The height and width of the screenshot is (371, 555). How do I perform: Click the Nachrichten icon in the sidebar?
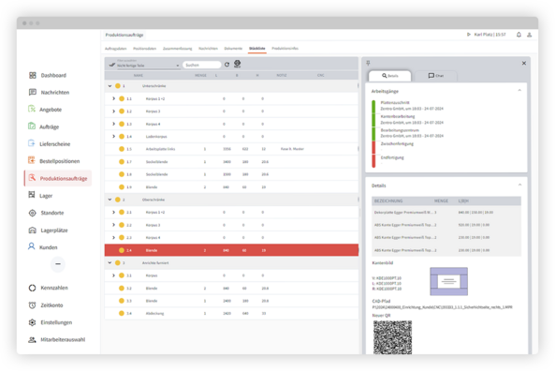32,92
